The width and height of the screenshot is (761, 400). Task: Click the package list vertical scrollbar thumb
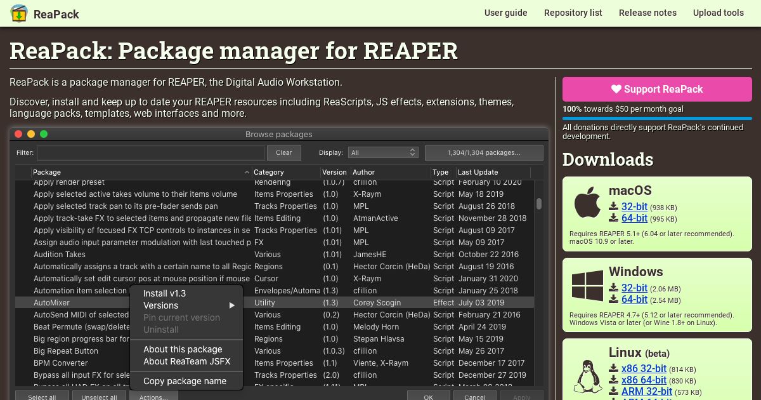point(539,204)
